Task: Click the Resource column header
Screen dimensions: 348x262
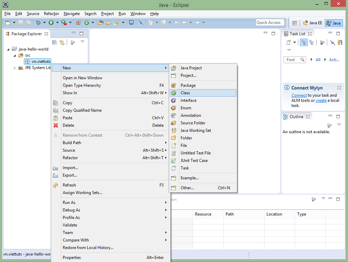Action: (208, 214)
